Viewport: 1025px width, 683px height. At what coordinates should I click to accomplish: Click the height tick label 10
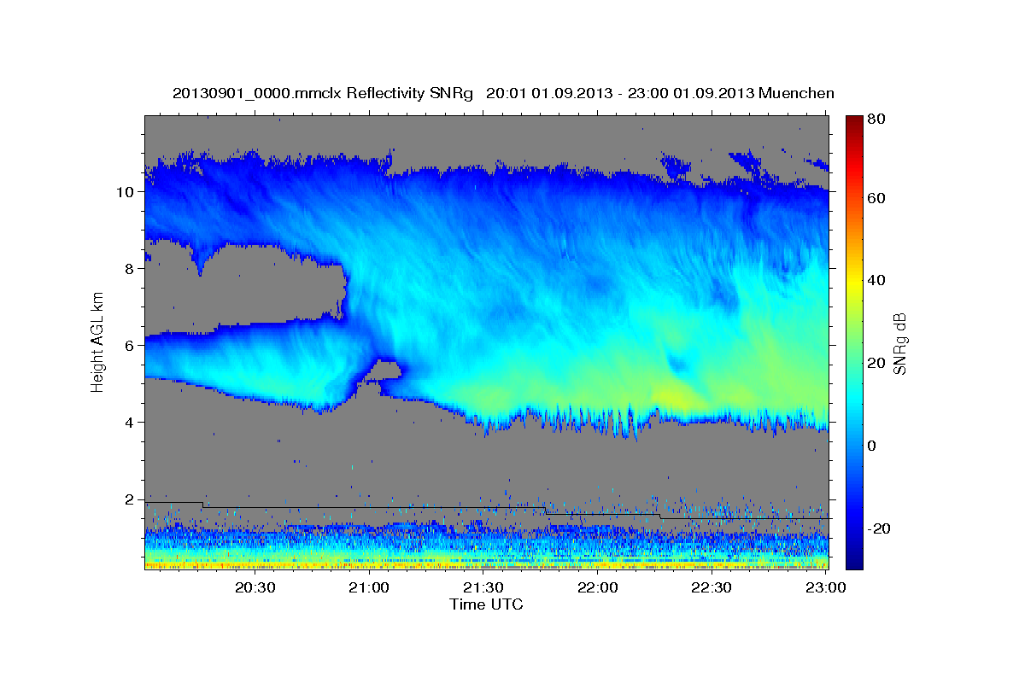click(126, 192)
